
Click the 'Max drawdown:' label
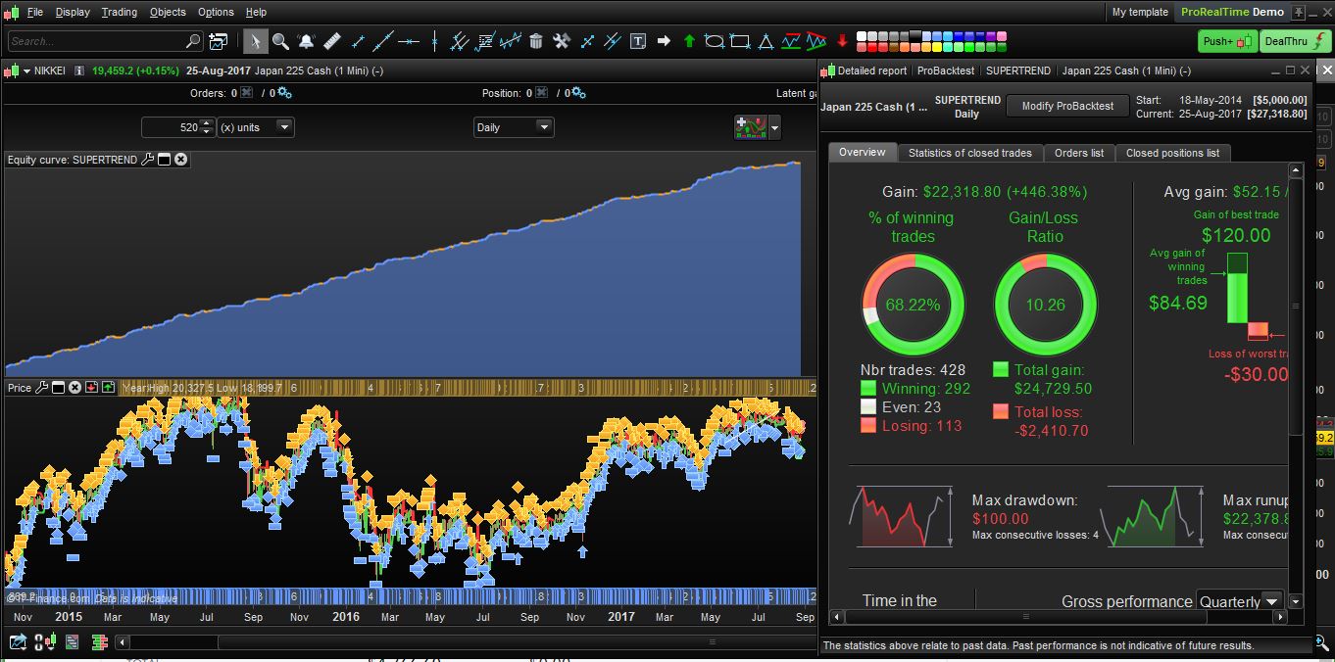[1024, 500]
